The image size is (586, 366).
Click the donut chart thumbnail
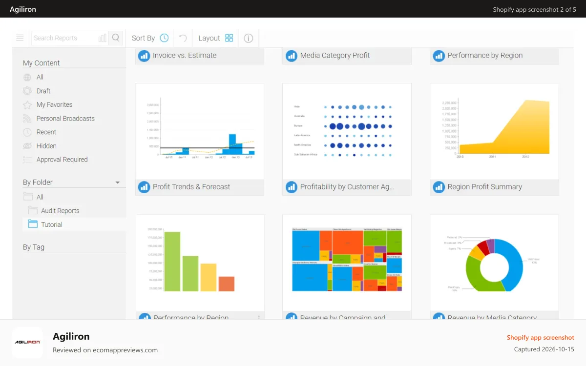click(x=494, y=263)
